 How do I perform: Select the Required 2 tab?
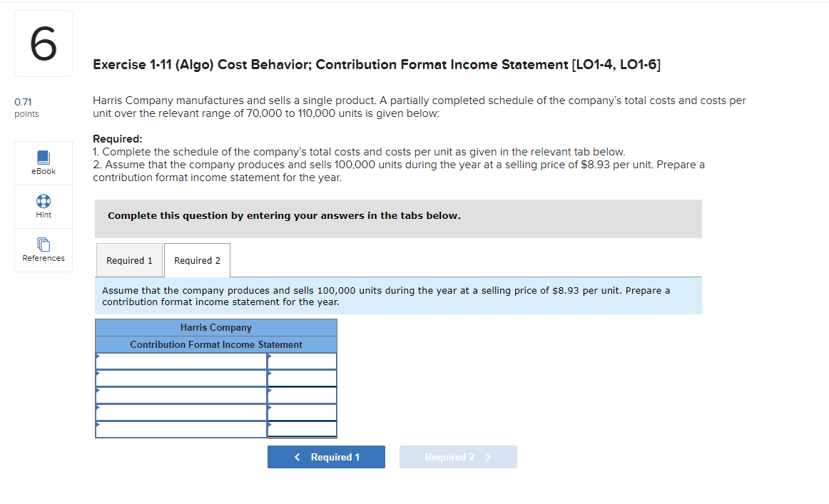(197, 259)
